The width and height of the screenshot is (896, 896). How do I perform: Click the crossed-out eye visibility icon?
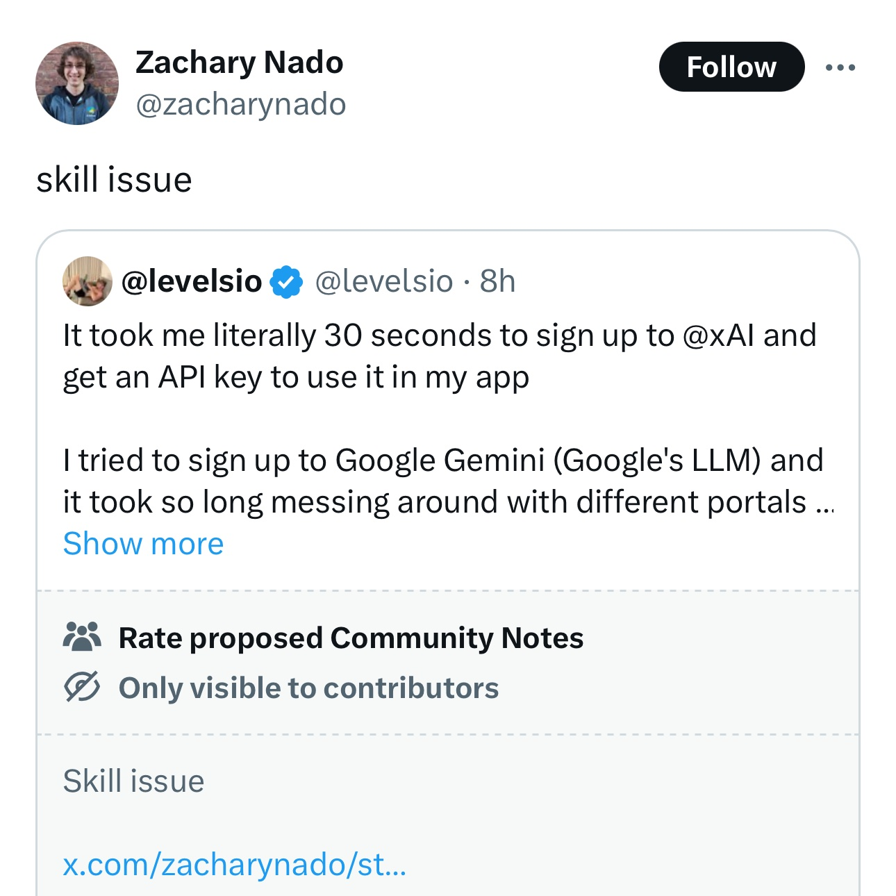coord(82,688)
